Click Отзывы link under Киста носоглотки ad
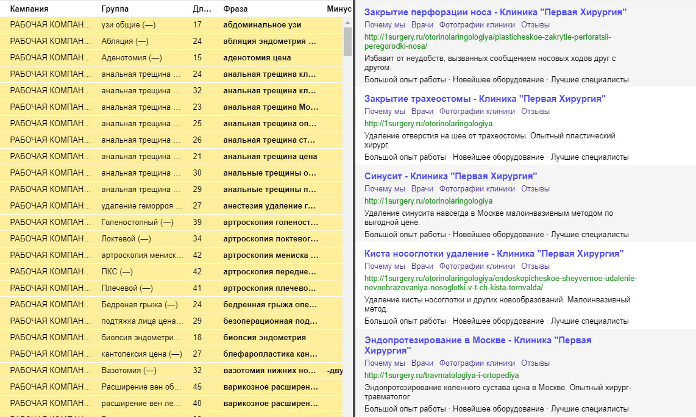696x417 pixels. [x=535, y=266]
